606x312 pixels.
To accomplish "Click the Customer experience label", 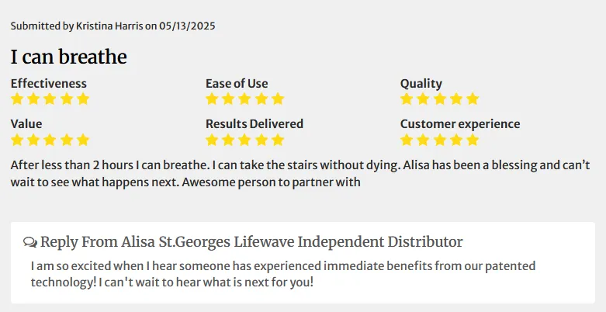I will 460,124.
